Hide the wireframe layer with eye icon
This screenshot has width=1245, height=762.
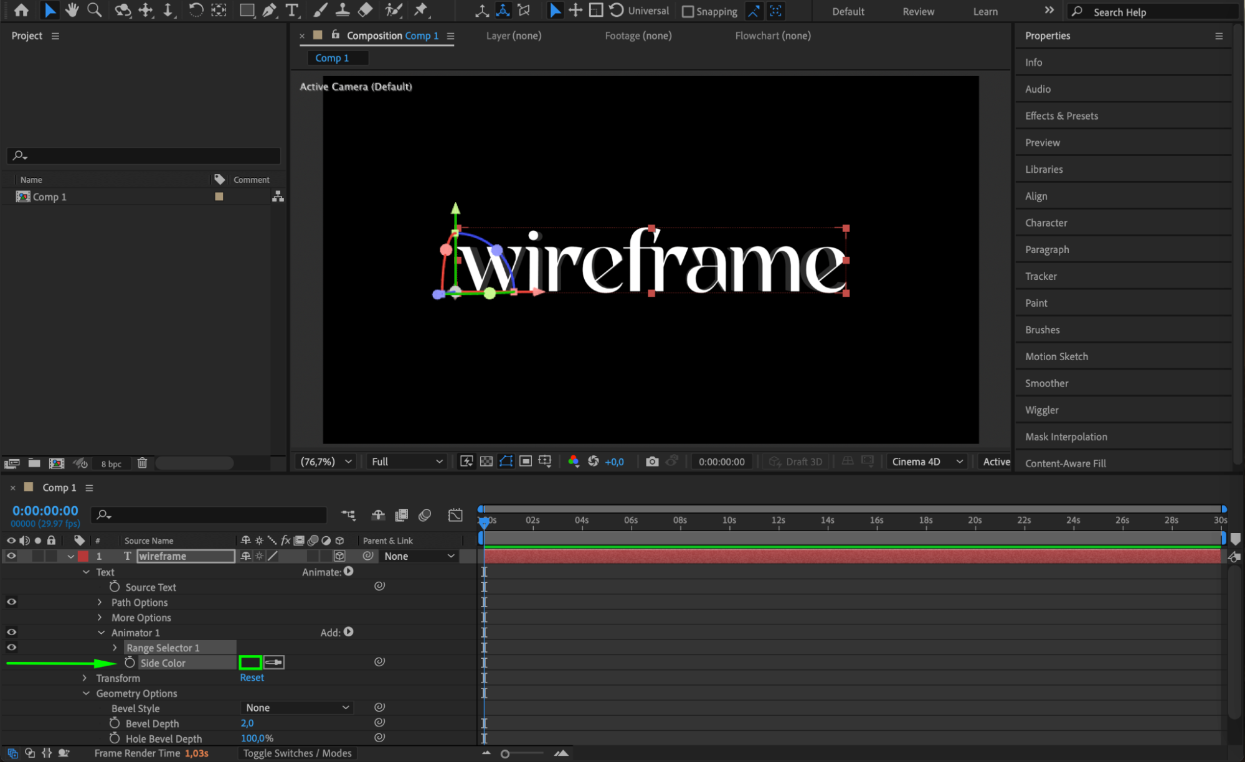(11, 556)
